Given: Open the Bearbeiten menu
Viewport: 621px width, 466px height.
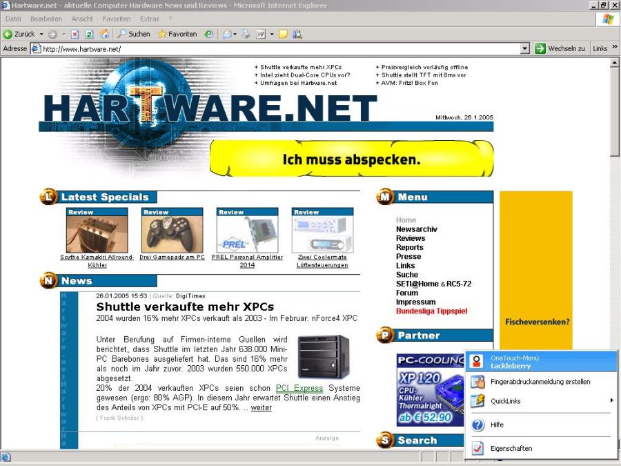Looking at the screenshot, I should click(46, 19).
